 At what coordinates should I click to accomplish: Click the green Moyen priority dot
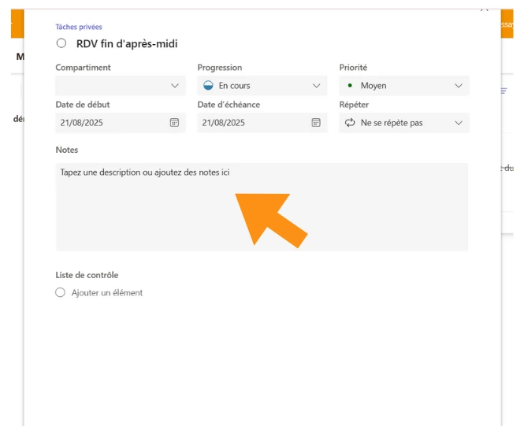(x=350, y=85)
